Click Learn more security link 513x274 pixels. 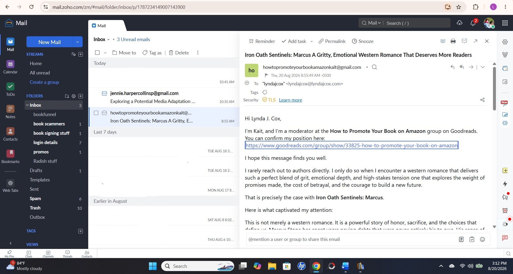pos(290,100)
